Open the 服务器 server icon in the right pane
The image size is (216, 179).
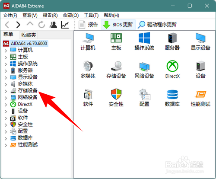click(172, 42)
